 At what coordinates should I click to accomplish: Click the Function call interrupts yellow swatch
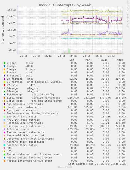tap(4, 126)
